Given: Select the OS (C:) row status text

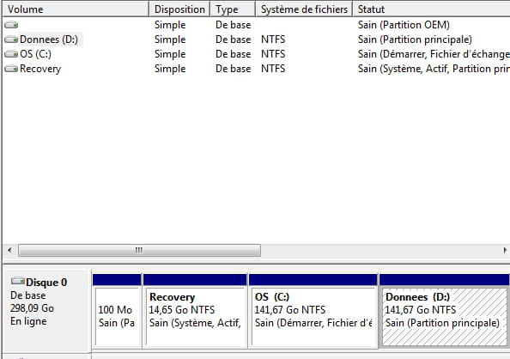Looking at the screenshot, I should pos(434,54).
